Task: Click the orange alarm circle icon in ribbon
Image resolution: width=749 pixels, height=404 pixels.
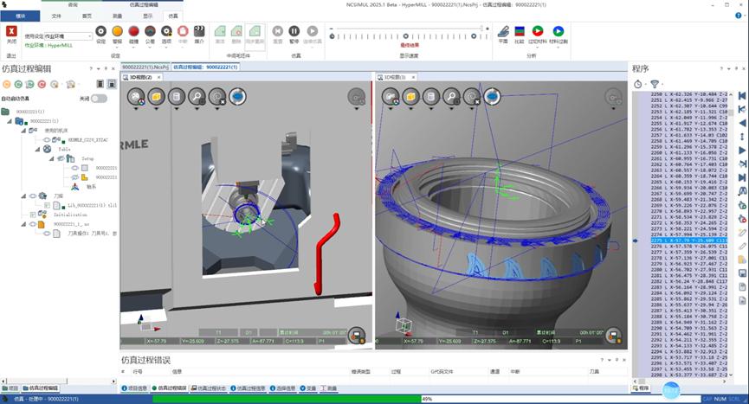Action: point(117,31)
